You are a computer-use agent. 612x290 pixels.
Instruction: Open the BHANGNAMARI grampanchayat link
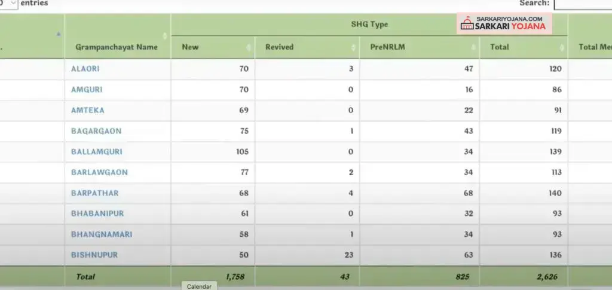coord(102,234)
